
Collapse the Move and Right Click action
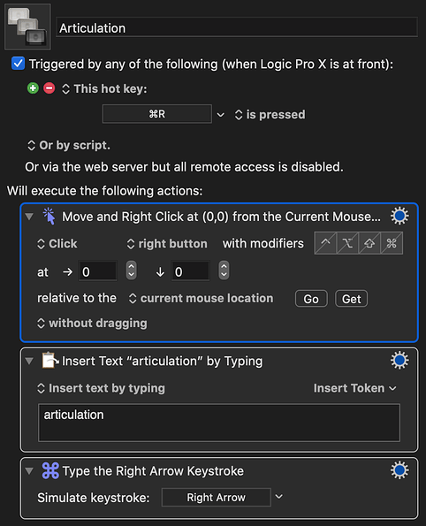(29, 217)
